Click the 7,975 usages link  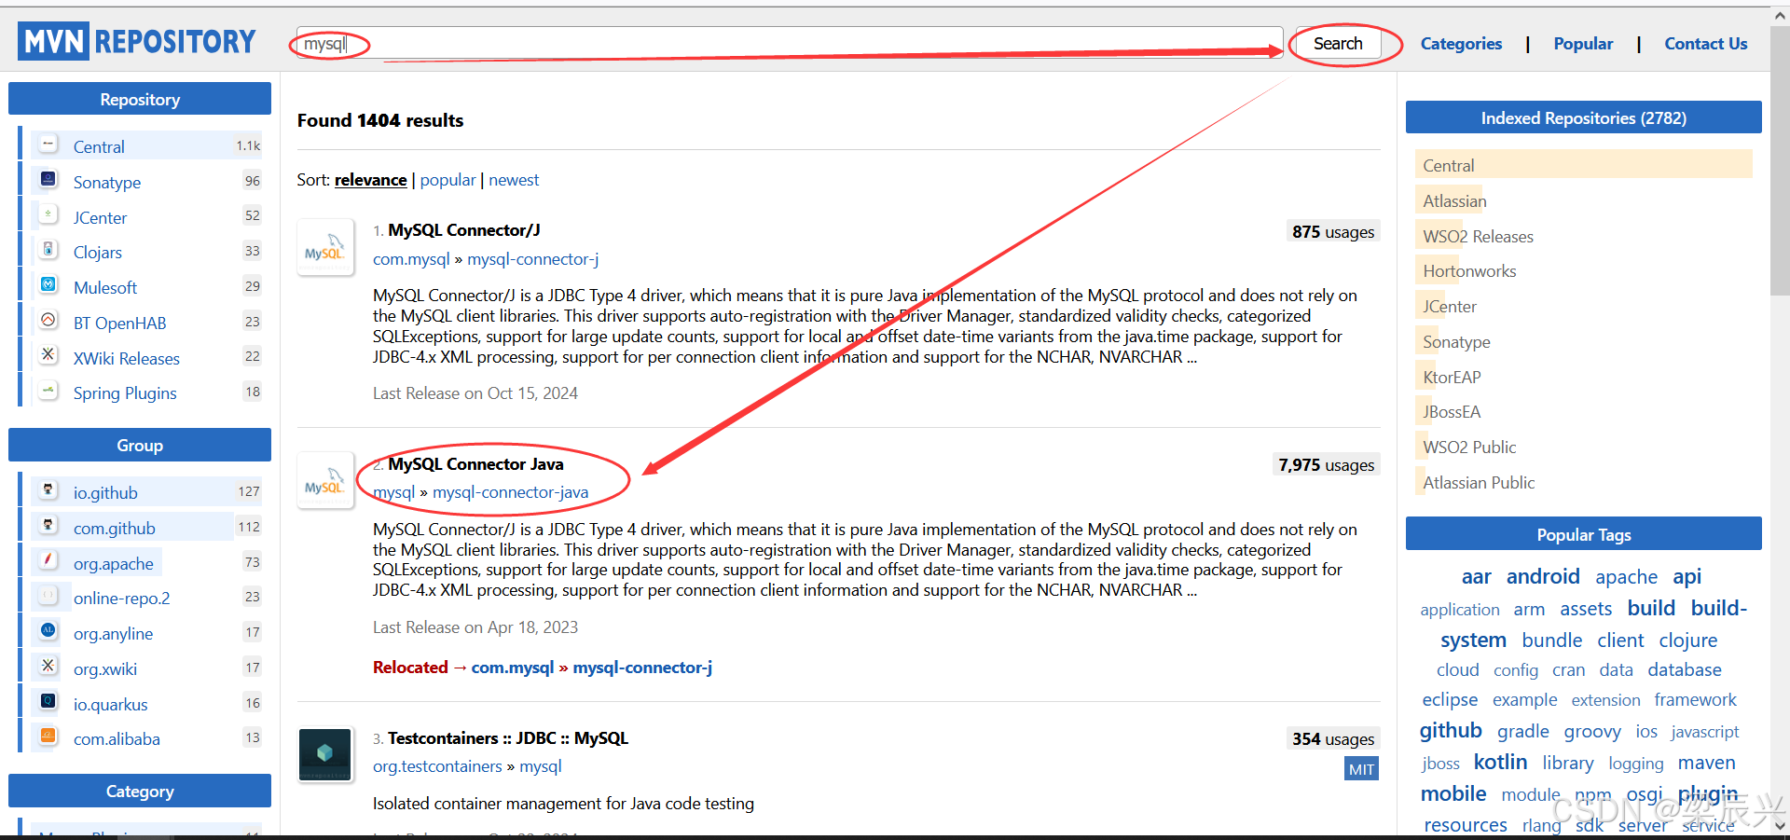pyautogui.click(x=1326, y=465)
